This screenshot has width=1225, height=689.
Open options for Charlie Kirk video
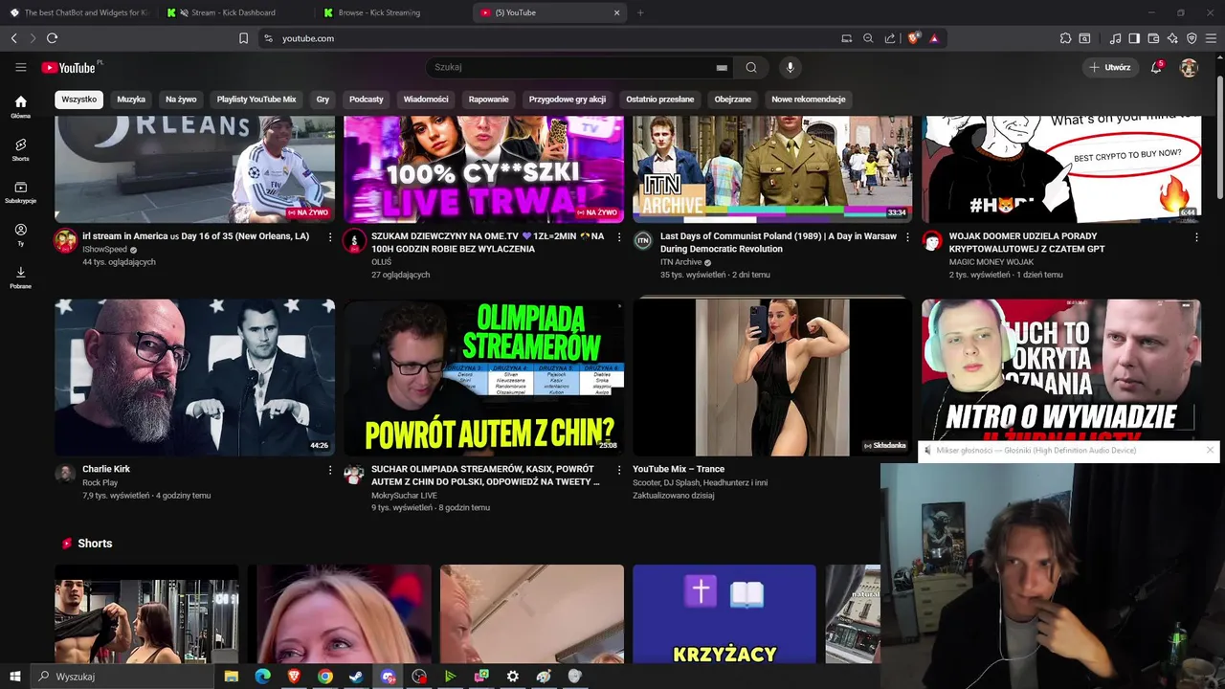[330, 470]
